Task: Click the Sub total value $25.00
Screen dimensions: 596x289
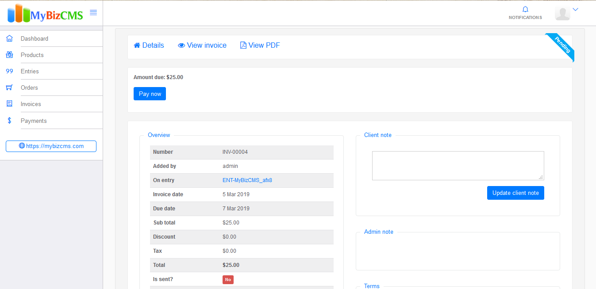Action: coord(231,223)
